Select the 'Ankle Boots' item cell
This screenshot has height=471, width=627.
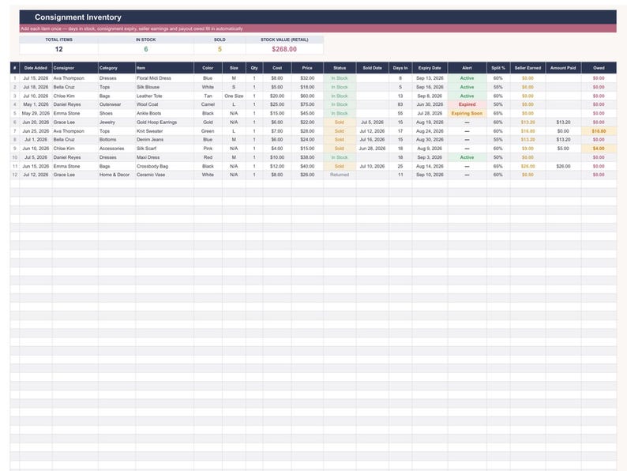164,113
